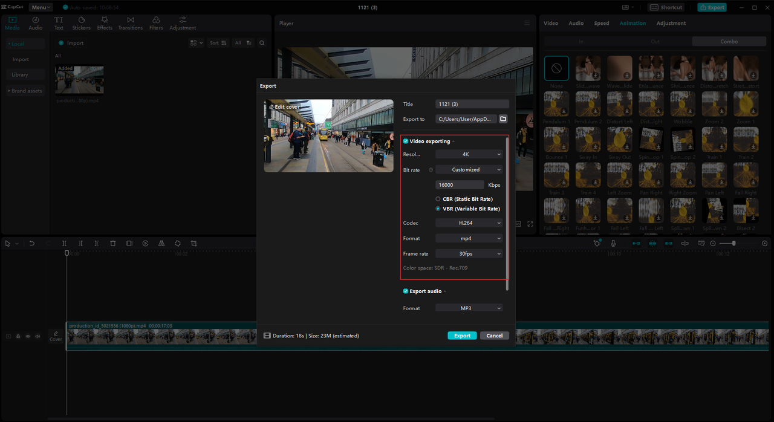
Task: Toggle the auto snapping icon above timeline
Action: (x=652, y=243)
